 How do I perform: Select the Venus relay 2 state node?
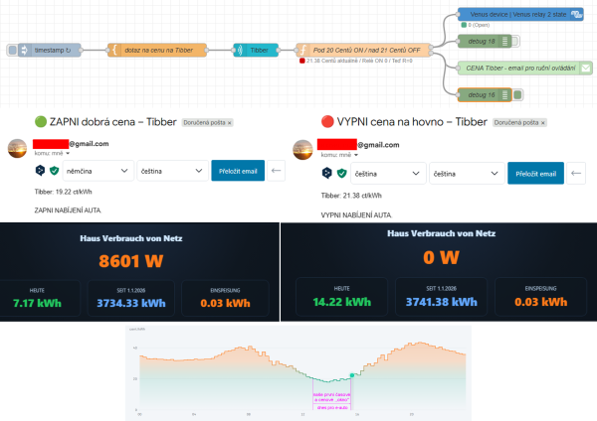[x=520, y=15]
